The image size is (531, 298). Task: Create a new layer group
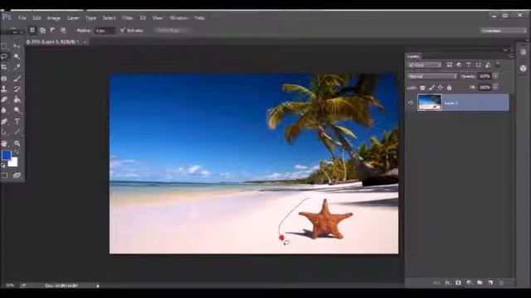coord(480,282)
